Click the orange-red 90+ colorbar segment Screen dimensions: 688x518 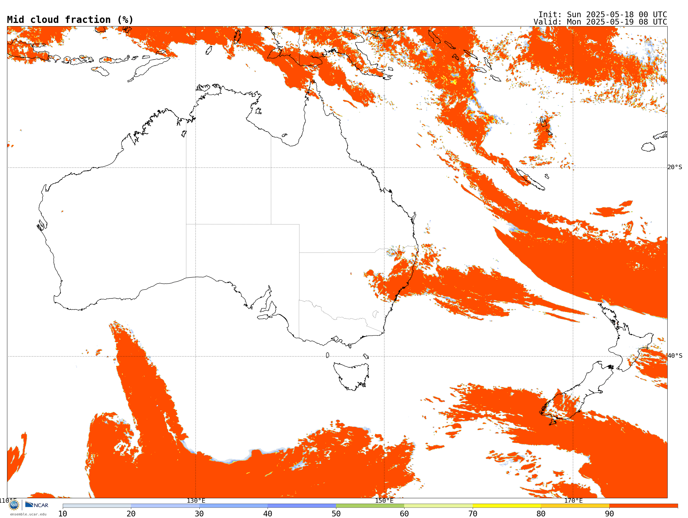tap(643, 506)
